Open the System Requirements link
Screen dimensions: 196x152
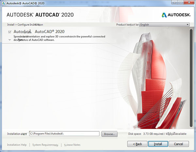[x=45, y=145]
